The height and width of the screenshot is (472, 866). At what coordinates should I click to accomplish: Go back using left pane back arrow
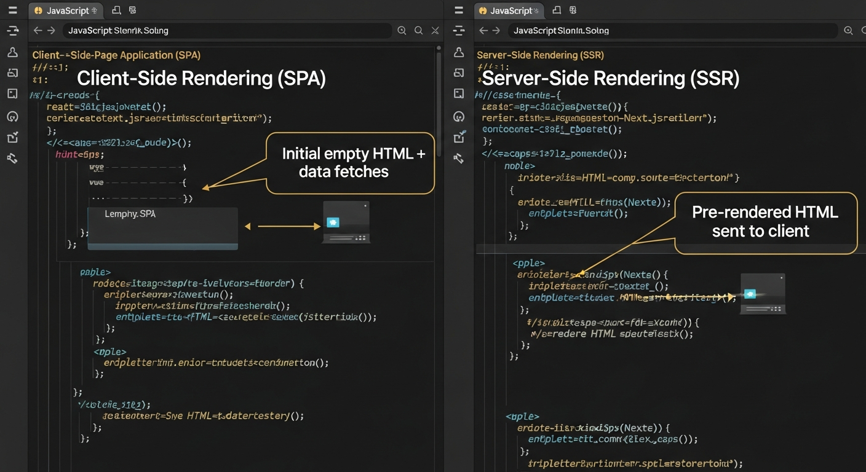tap(38, 31)
